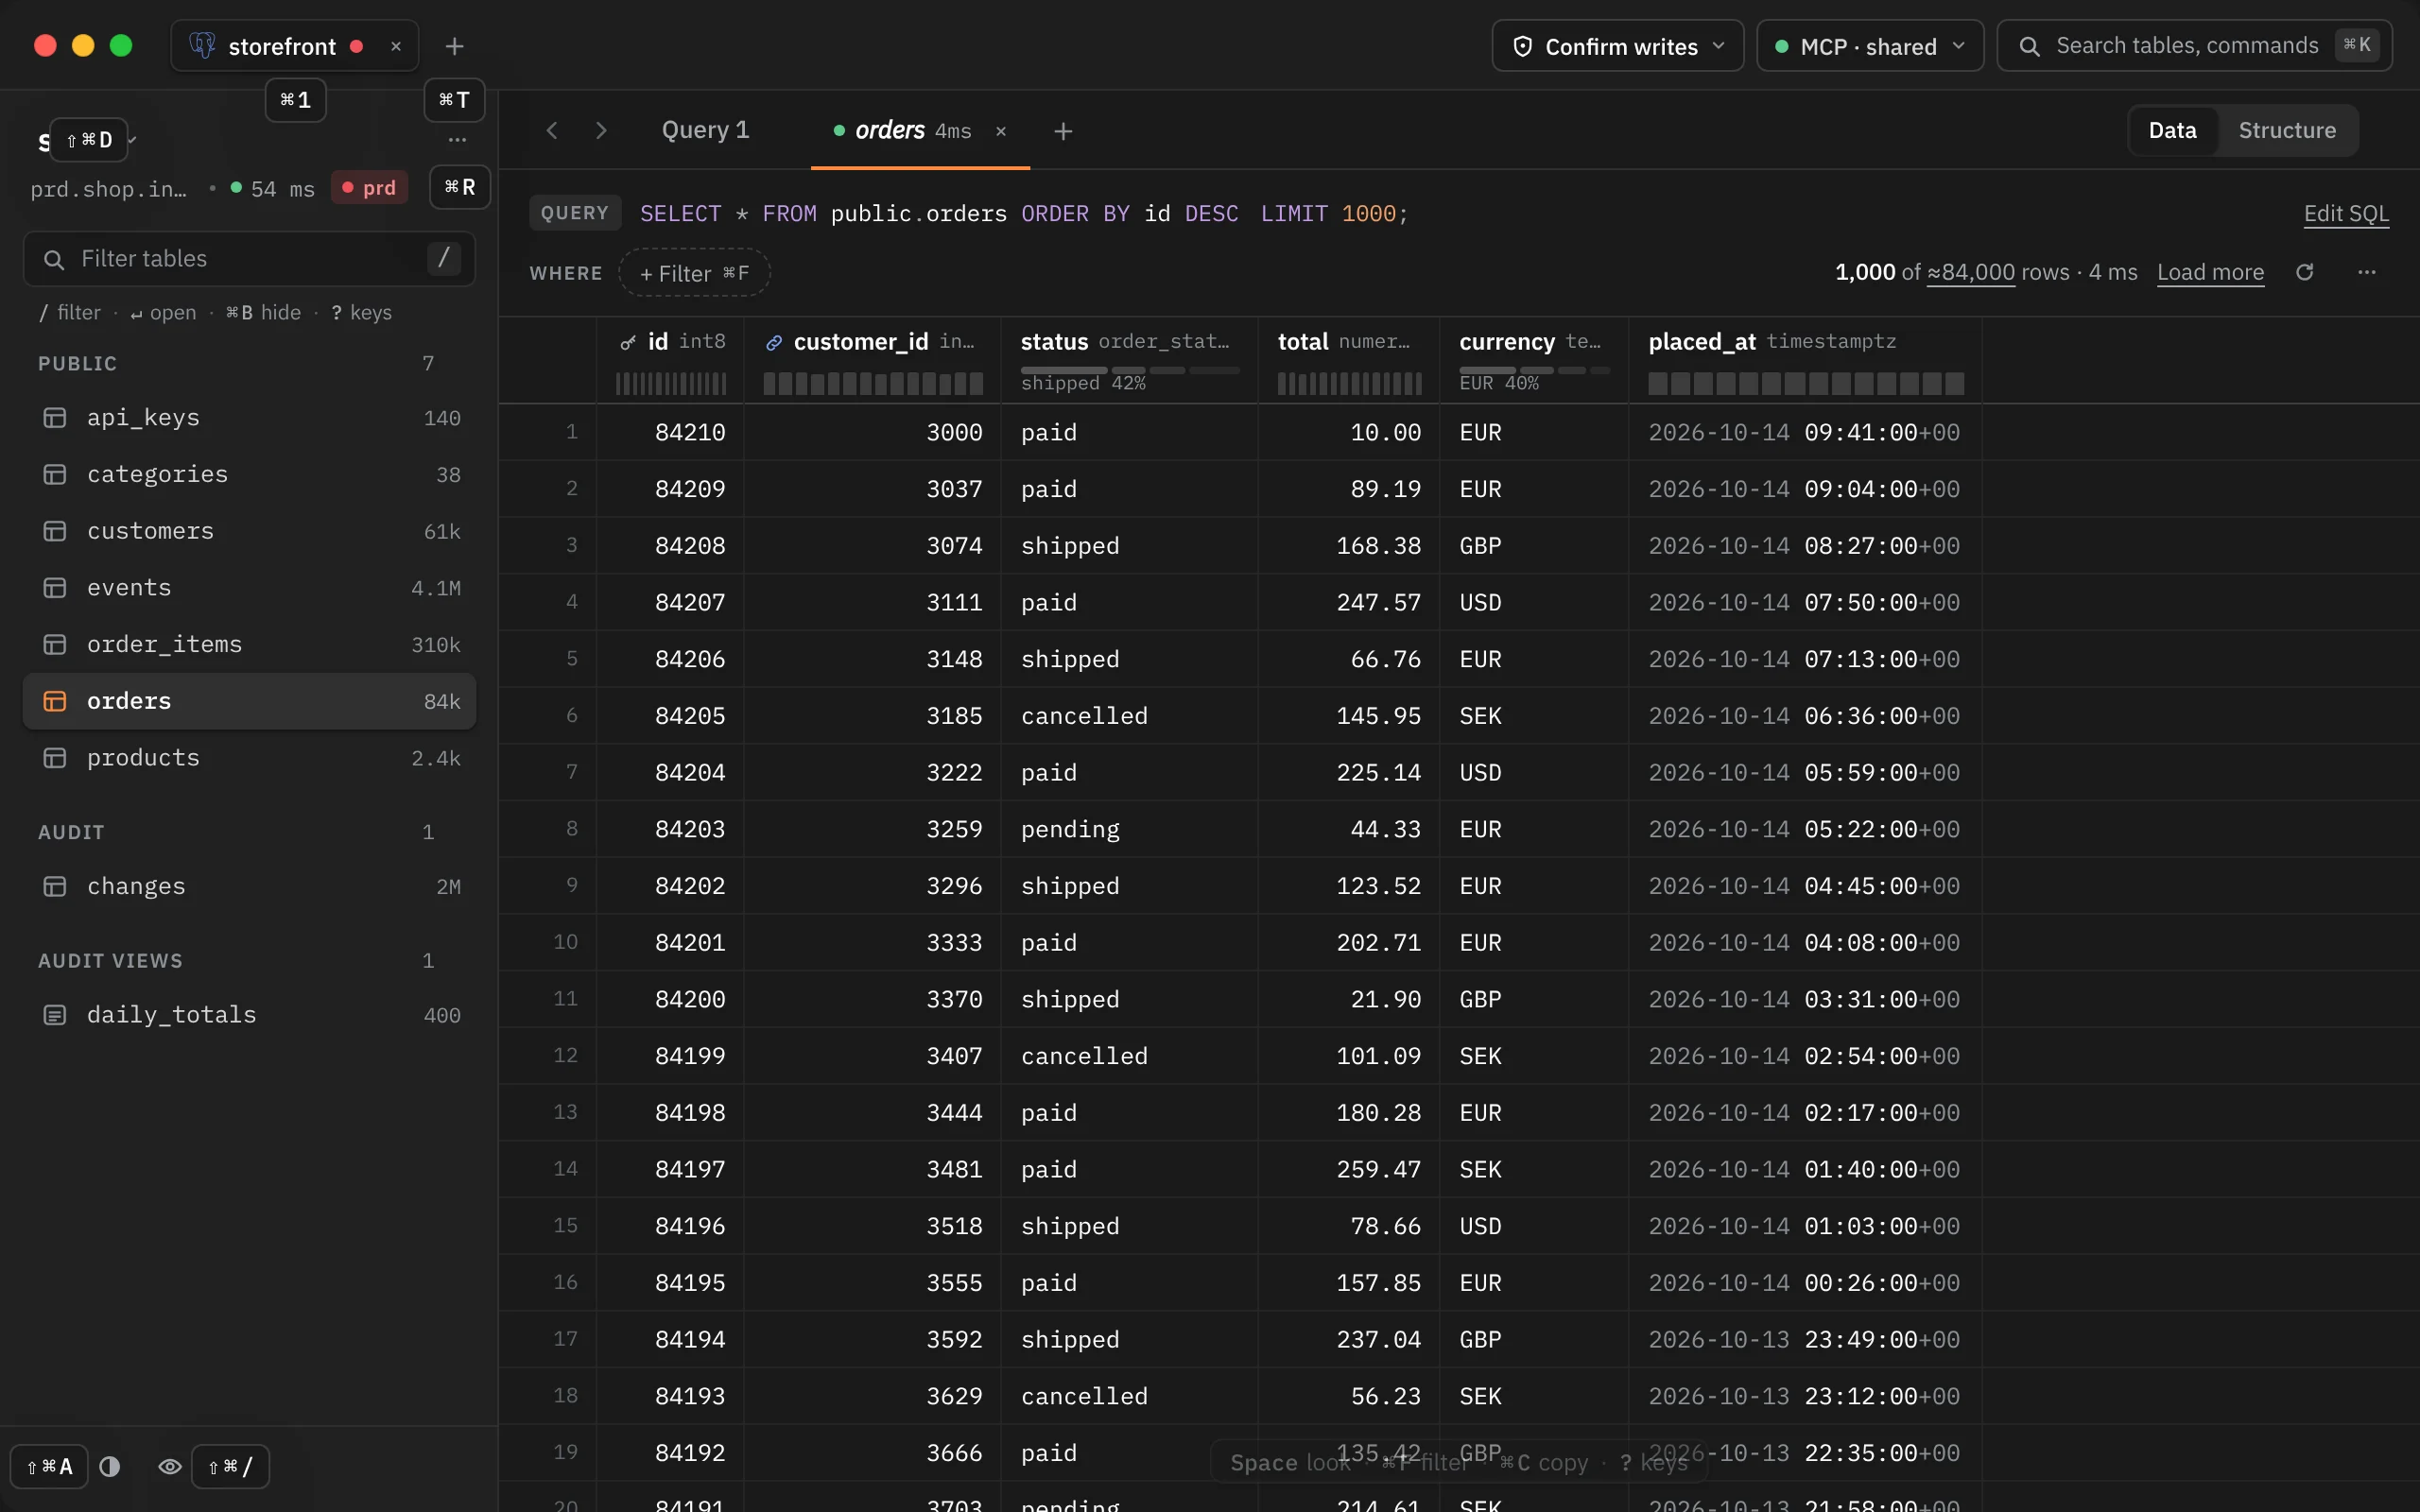2420x1512 pixels.
Task: Click the ≈84,000 row count link
Action: [x=1970, y=272]
